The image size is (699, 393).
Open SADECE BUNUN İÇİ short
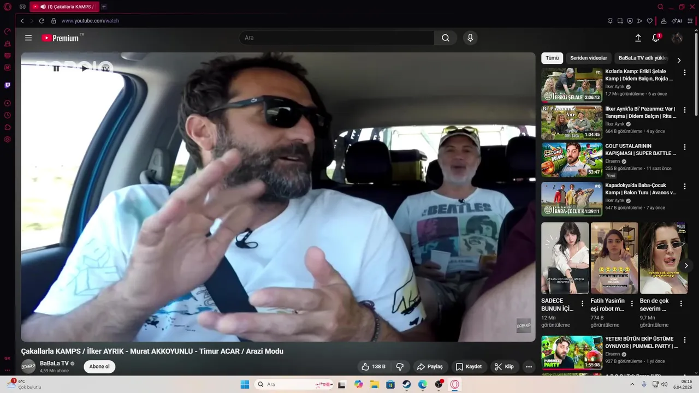(565, 258)
